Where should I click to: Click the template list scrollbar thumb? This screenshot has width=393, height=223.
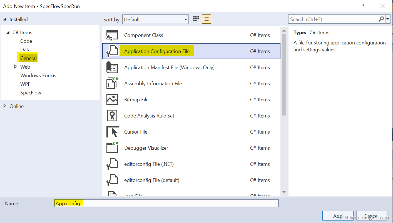pyautogui.click(x=284, y=74)
